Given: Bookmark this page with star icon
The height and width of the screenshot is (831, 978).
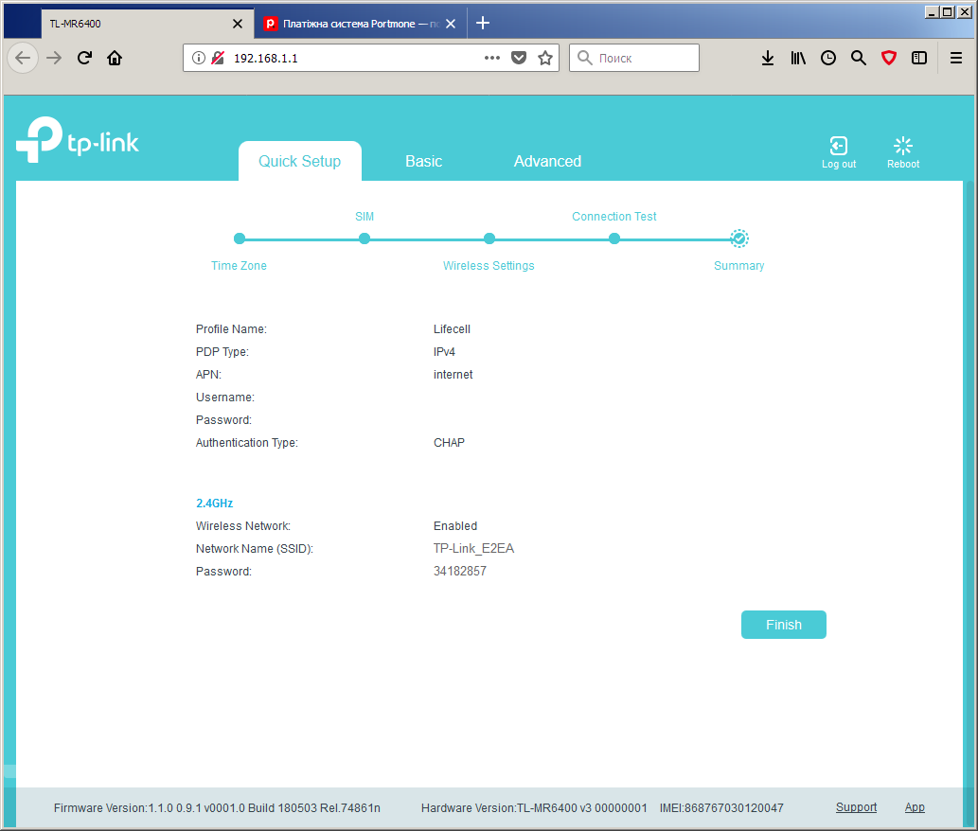Looking at the screenshot, I should pyautogui.click(x=545, y=58).
